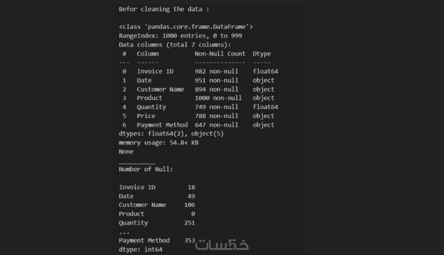
Task: Click the 'dtype: int64' line
Action: [x=140, y=249]
